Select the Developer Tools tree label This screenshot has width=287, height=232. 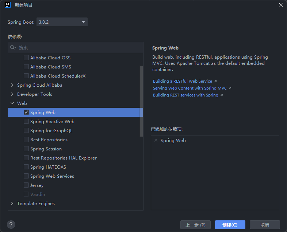[x=35, y=94]
